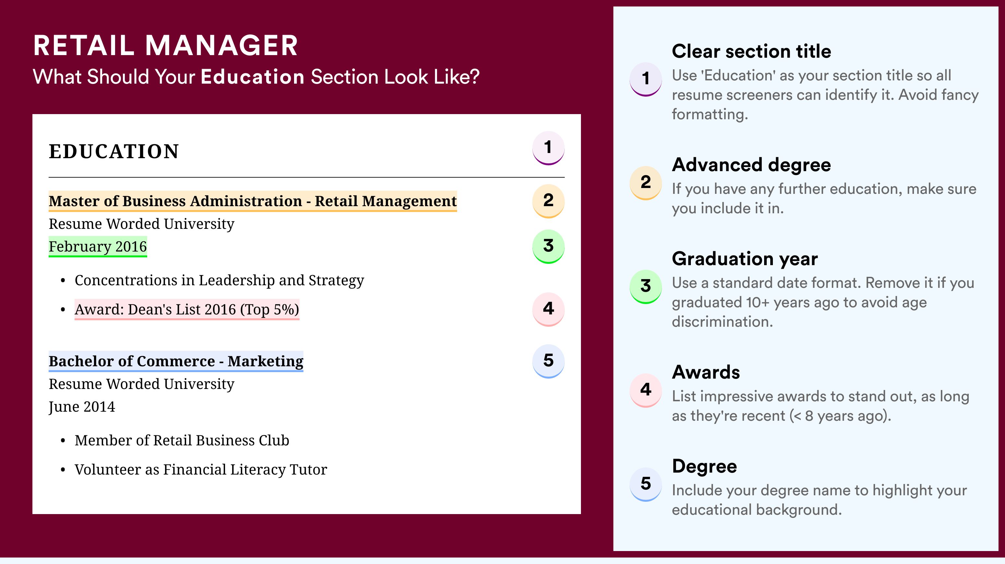Click 'Resume Worded University' under the Master's degree
This screenshot has width=1005, height=564.
(141, 224)
